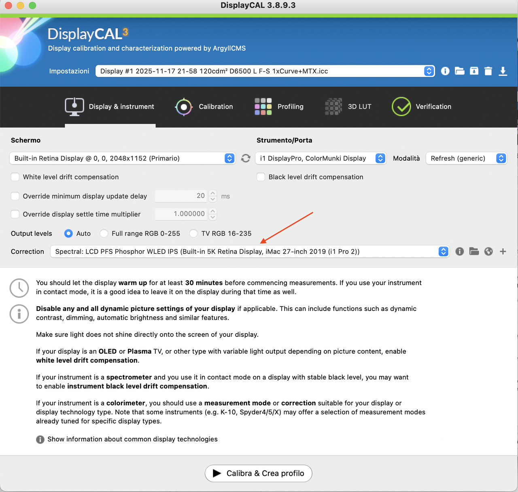Click the update delay ms stepper
Screen dimensions: 518x492
pos(213,196)
